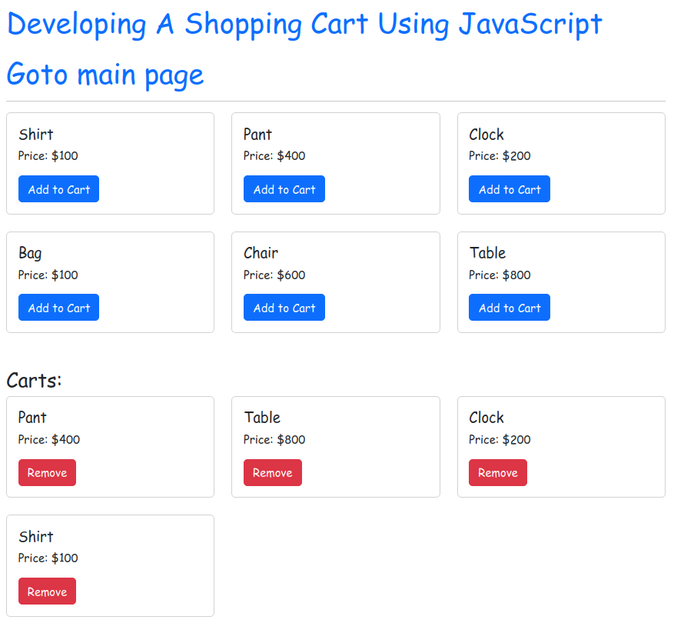Screen dimensions: 684x623
Task: Select the Bag product name
Action: 30,253
